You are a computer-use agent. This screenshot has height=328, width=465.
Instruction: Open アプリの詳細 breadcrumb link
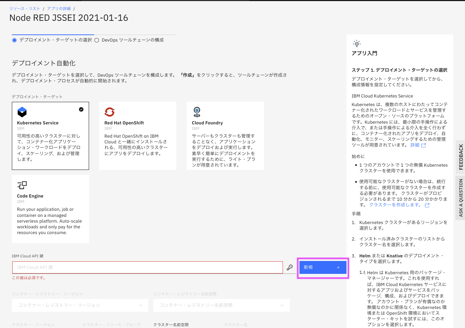coord(59,8)
